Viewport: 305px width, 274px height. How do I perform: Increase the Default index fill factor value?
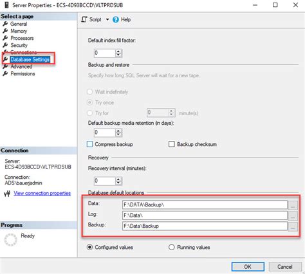pos(118,51)
